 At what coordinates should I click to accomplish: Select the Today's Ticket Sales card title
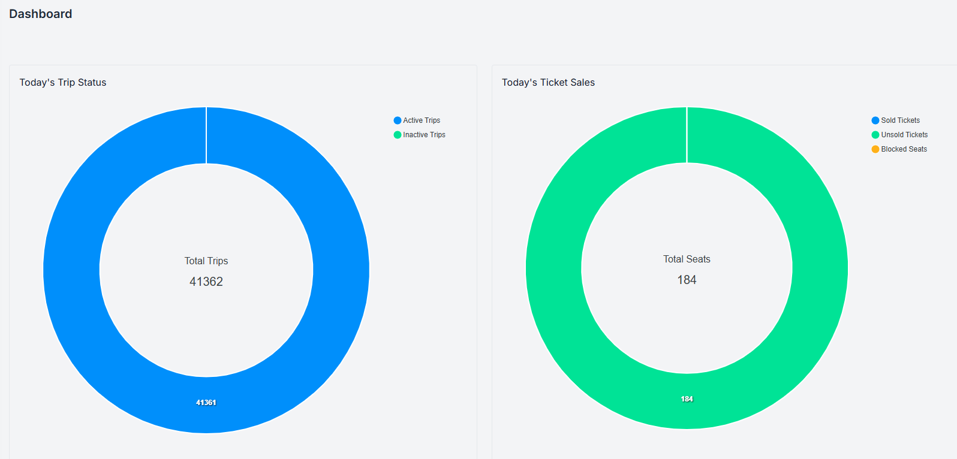click(548, 83)
